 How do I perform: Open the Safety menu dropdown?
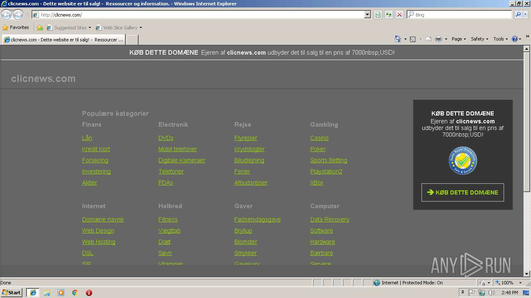pyautogui.click(x=480, y=39)
